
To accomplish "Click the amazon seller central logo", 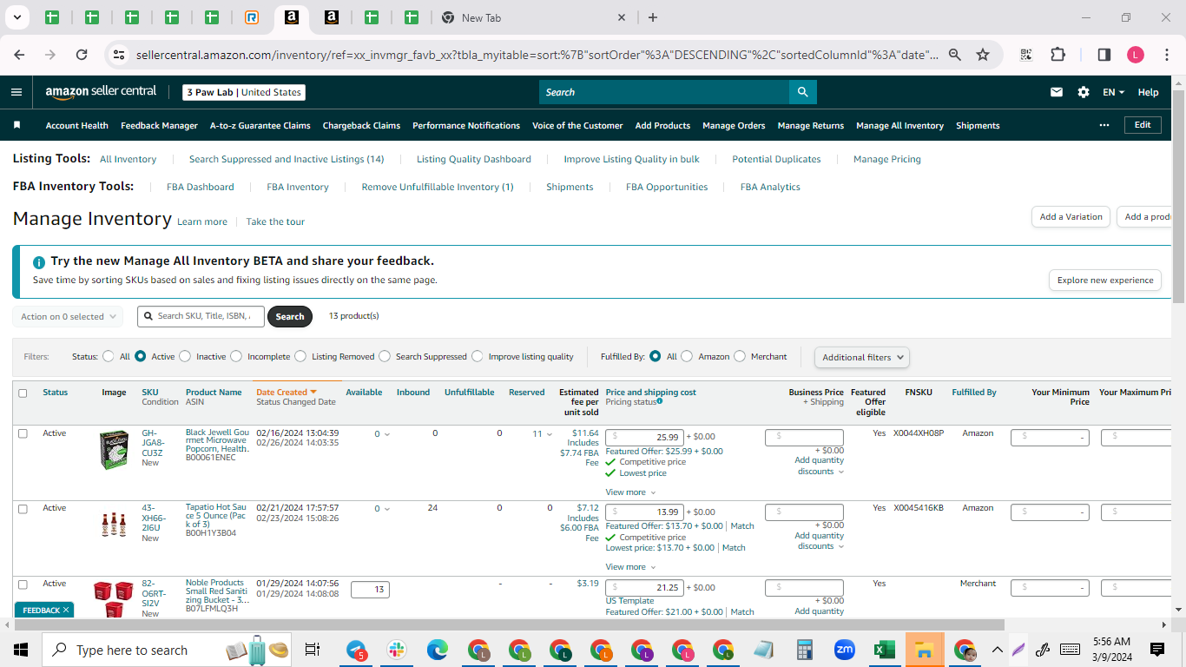I will [x=101, y=92].
